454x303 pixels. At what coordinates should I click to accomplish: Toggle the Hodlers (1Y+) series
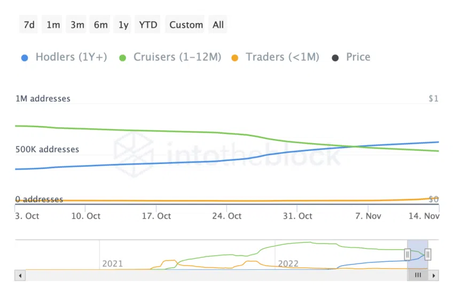[71, 57]
